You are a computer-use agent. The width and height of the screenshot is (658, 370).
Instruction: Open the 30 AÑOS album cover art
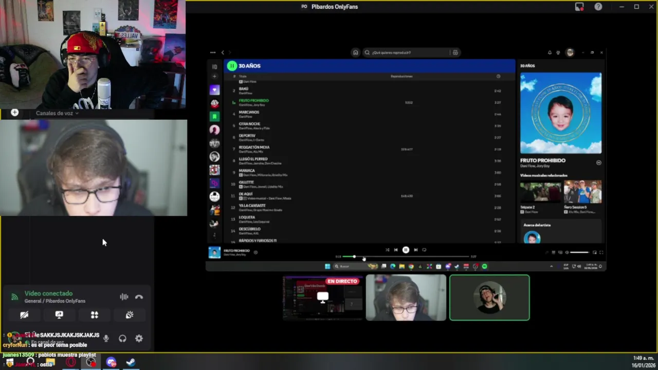pyautogui.click(x=560, y=113)
